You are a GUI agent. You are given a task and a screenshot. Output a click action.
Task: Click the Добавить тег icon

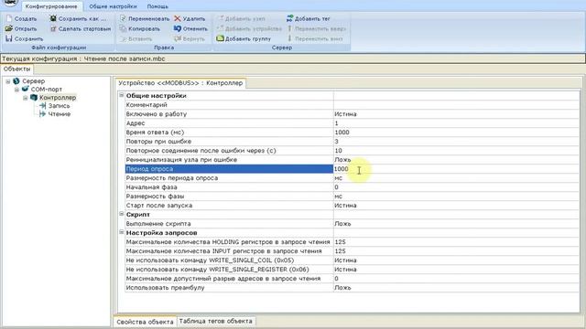(x=289, y=18)
